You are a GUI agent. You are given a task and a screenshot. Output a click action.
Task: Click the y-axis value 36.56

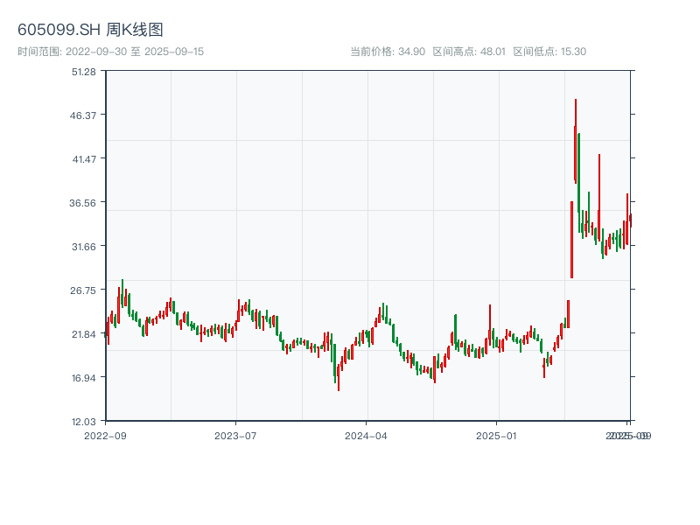(x=82, y=203)
